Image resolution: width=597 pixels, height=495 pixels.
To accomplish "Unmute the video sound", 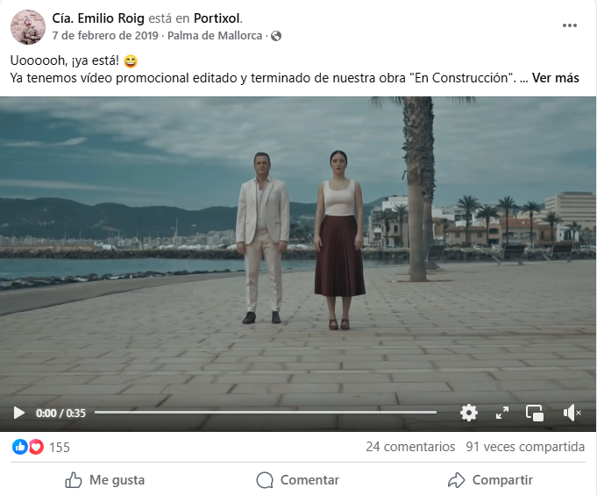I will click(572, 413).
